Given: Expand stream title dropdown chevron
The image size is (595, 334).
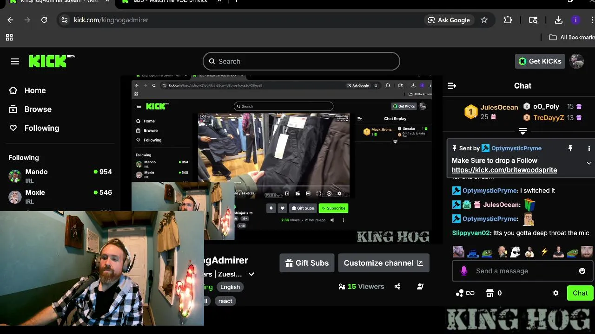Looking at the screenshot, I should [x=251, y=274].
